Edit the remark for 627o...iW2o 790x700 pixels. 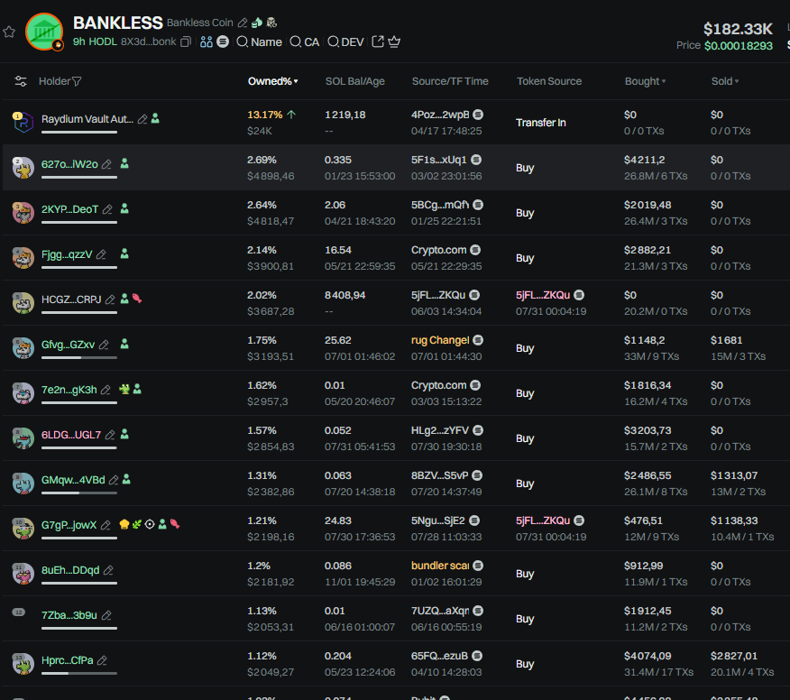point(106,164)
